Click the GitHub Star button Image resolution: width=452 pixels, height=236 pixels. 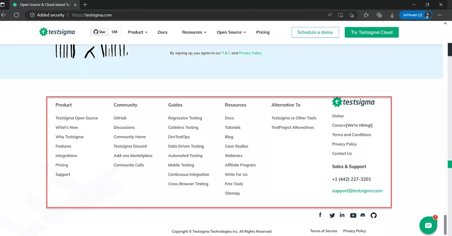point(100,32)
